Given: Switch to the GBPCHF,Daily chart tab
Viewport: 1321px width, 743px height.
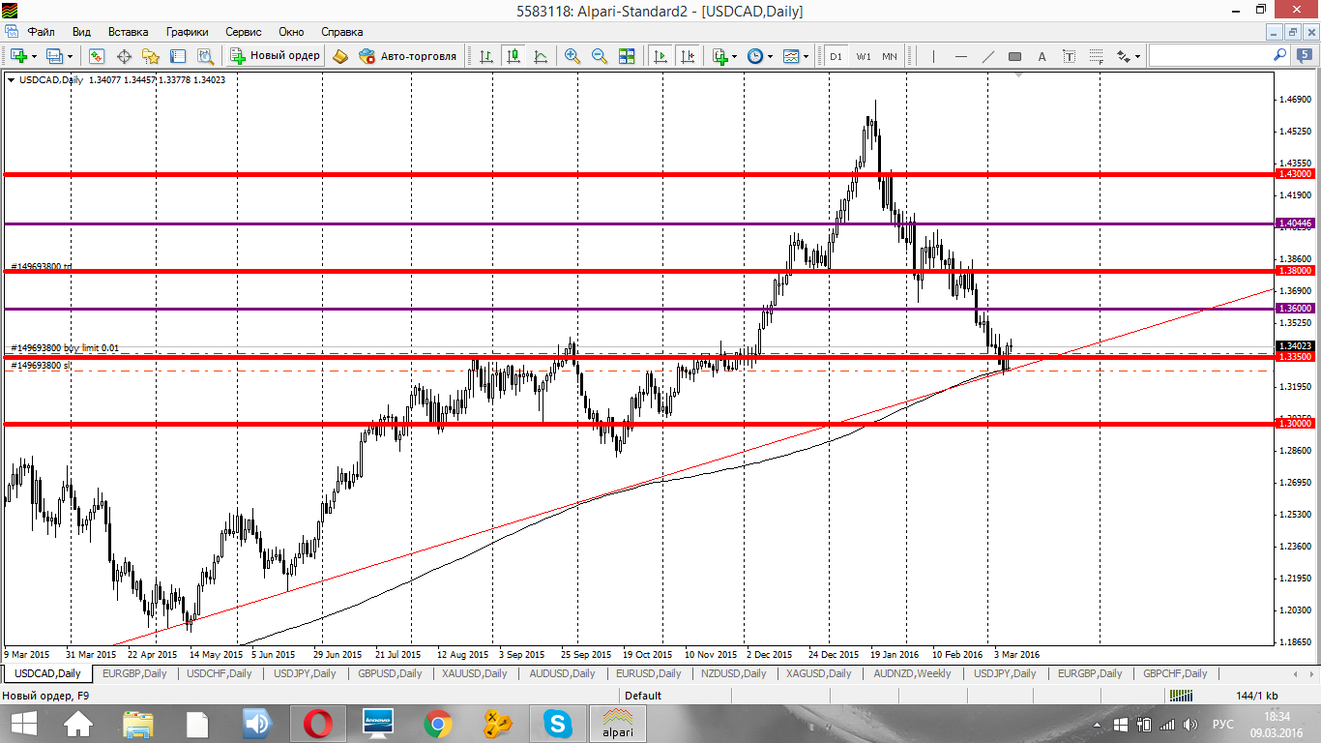Looking at the screenshot, I should [1175, 673].
